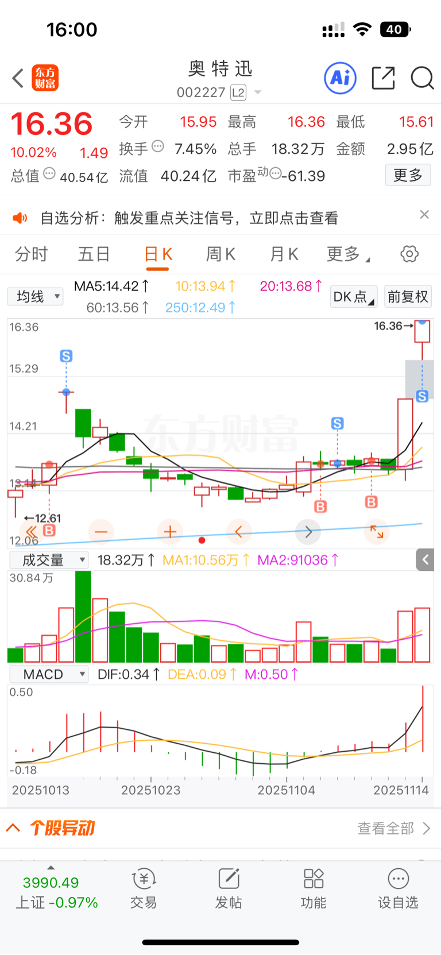Open the 均线 indicator dropdown
This screenshot has width=441, height=955.
[35, 297]
